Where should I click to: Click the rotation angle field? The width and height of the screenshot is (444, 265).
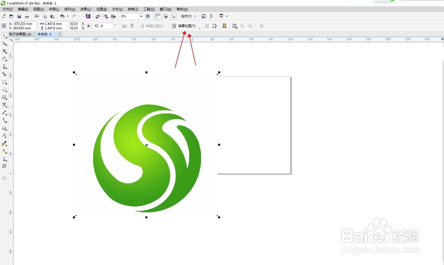click(x=106, y=26)
